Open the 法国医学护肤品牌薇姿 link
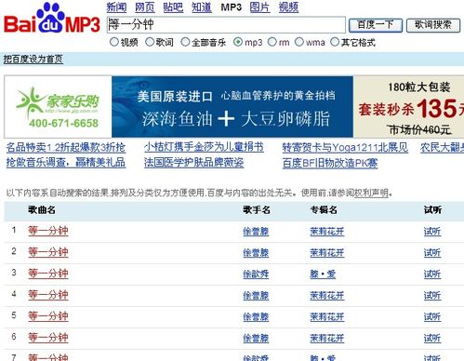This screenshot has height=361, width=464. [194, 163]
